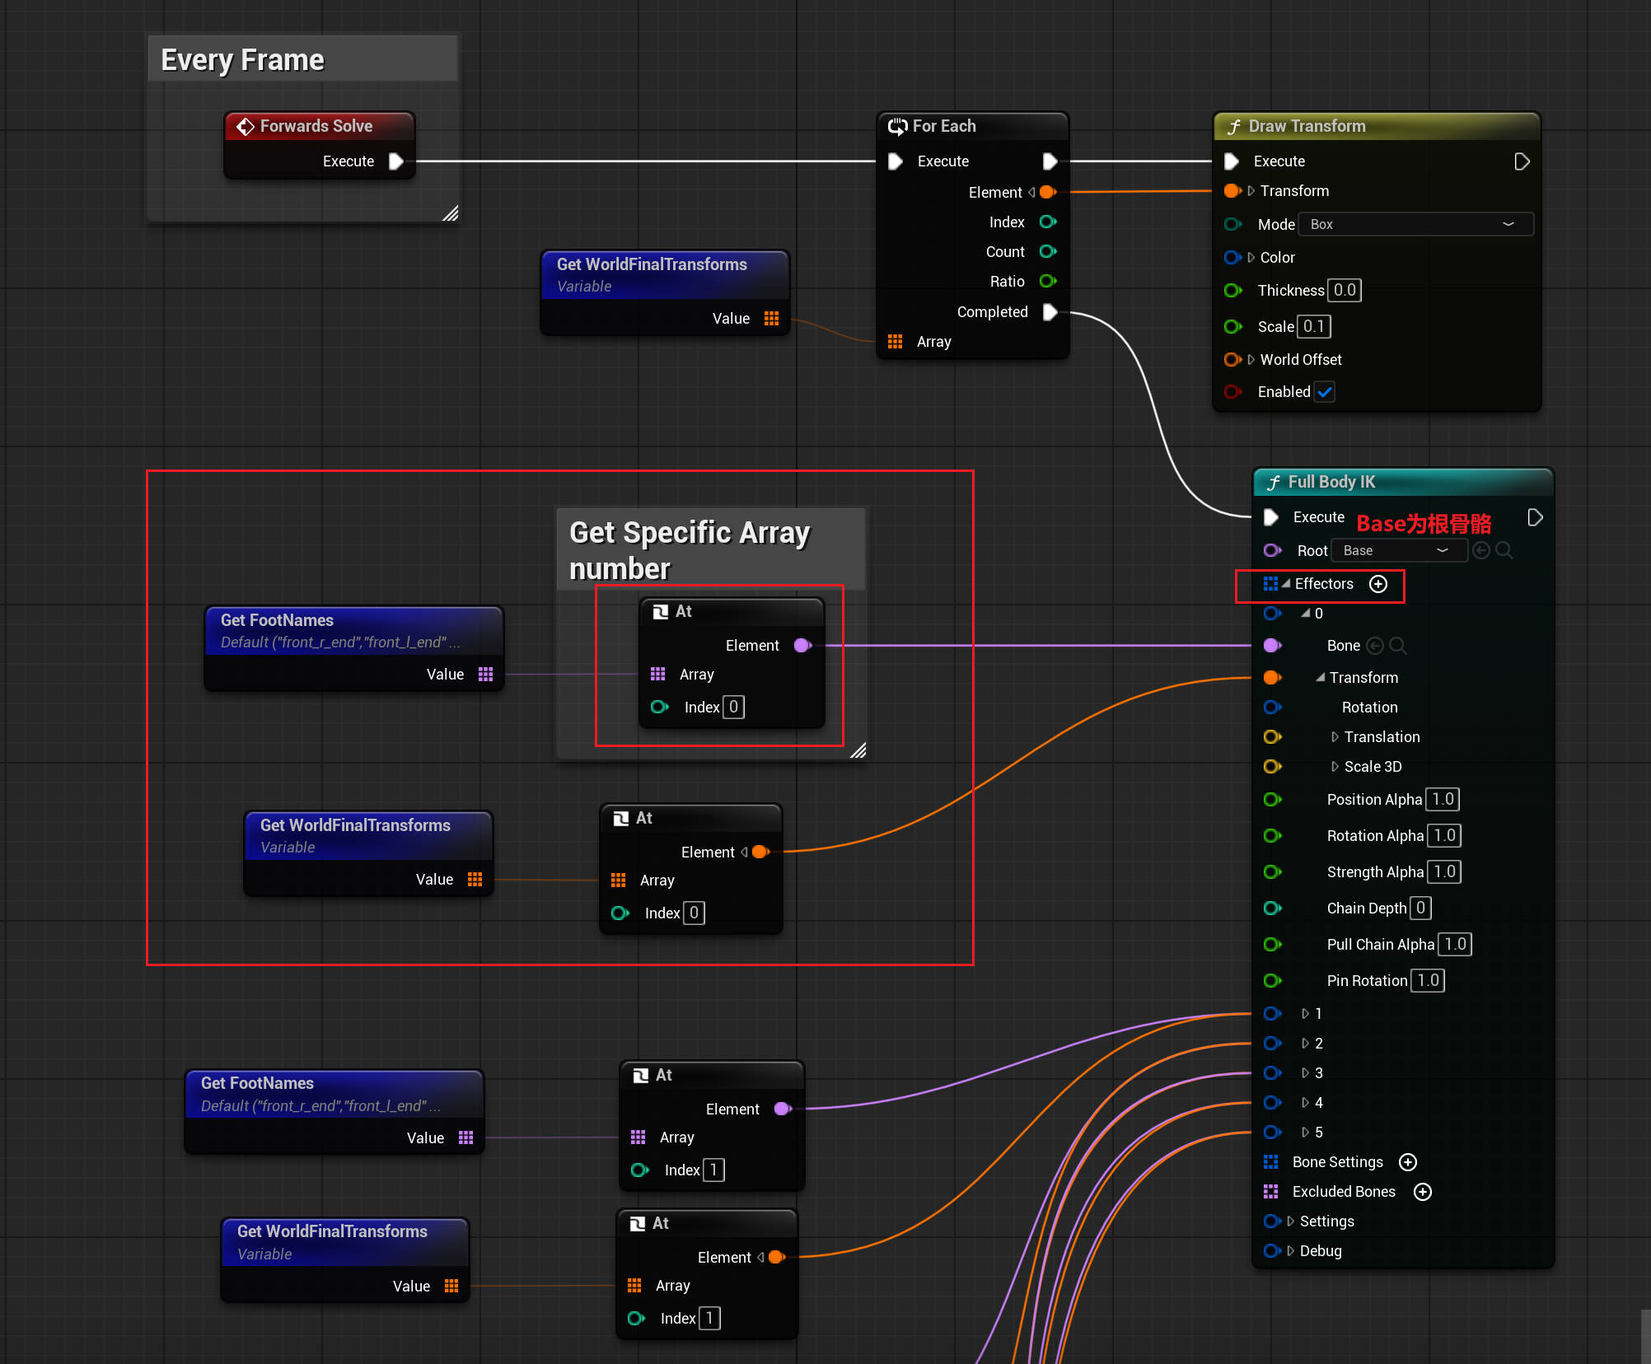Add an Excluded Bones entry with plus icon

[x=1423, y=1192]
